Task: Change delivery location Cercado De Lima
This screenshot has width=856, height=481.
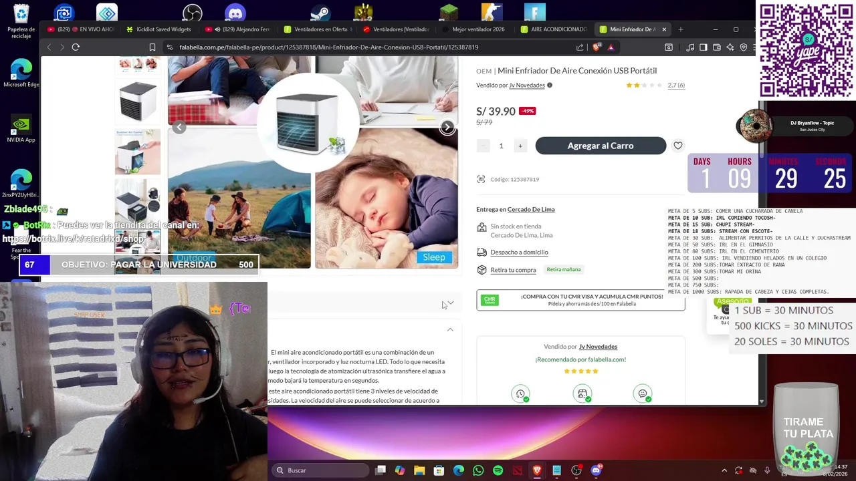Action: pos(531,210)
